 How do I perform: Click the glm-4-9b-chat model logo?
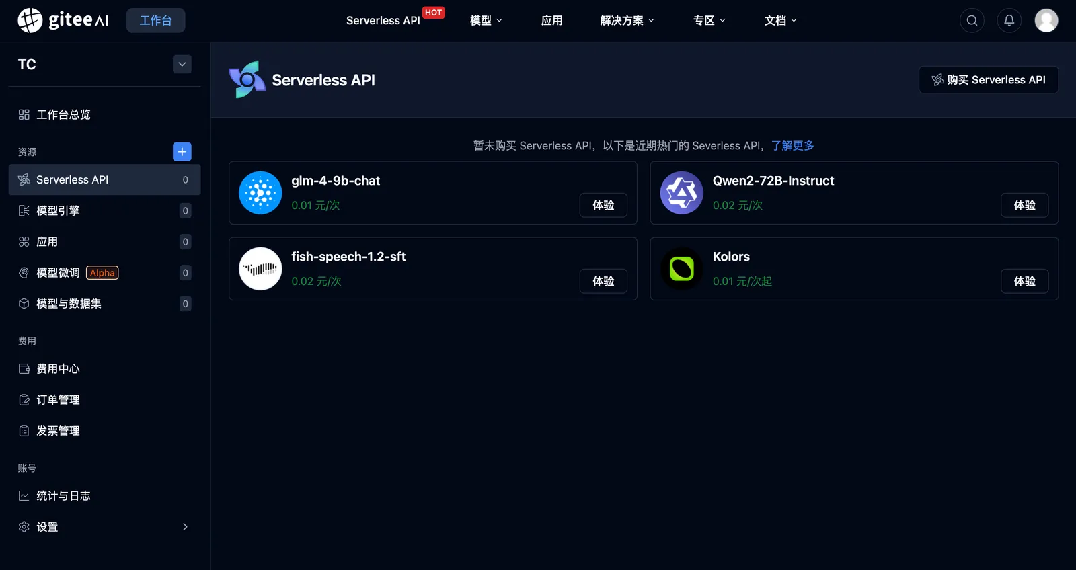pos(260,193)
